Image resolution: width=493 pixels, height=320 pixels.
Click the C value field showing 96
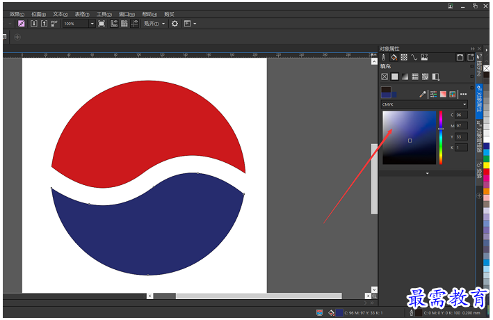click(461, 115)
